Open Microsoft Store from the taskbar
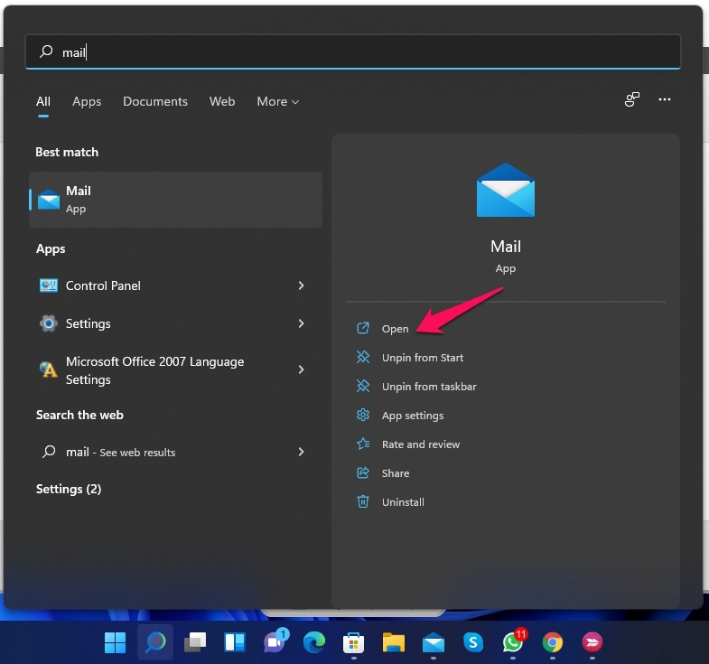Screen dimensions: 709x664 pyautogui.click(x=353, y=642)
